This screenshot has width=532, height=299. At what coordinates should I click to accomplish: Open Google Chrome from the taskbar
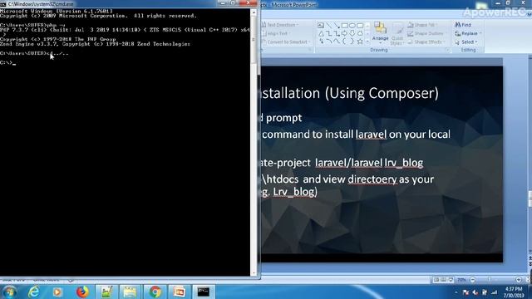click(x=155, y=292)
